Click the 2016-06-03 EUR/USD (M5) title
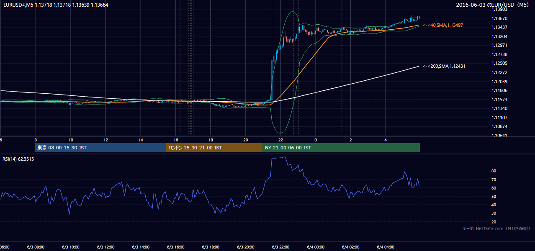This screenshot has width=535, height=251. [493, 5]
